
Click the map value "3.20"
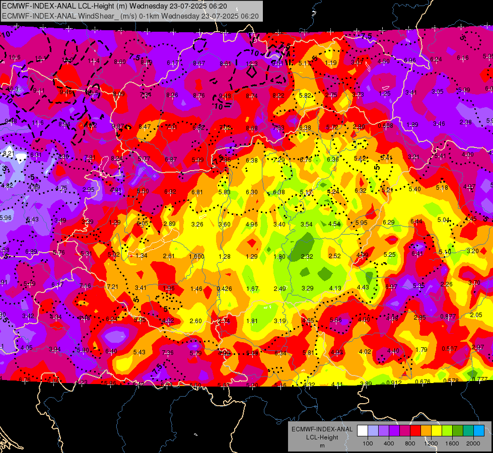pos(473,251)
